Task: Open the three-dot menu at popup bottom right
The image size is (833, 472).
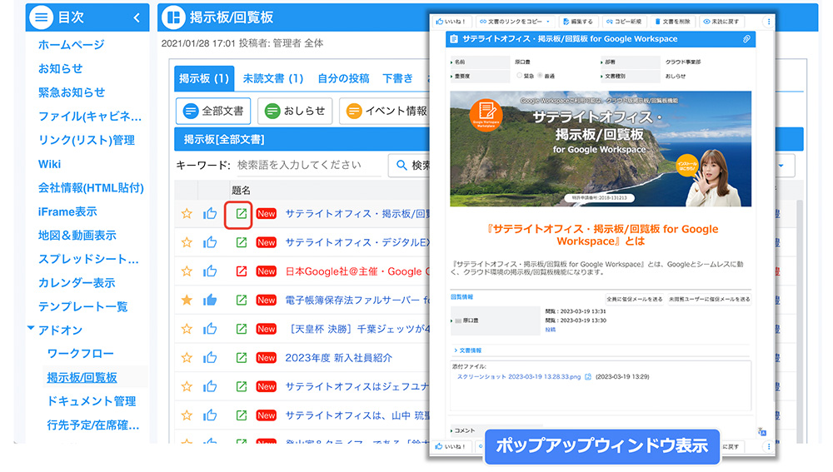Action: coord(769,446)
